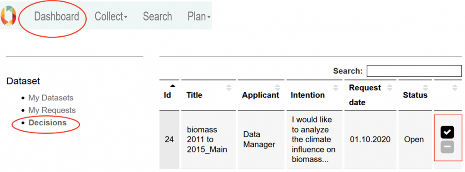Open Search in the navigation bar
This screenshot has width=465, height=172.
[x=158, y=16]
